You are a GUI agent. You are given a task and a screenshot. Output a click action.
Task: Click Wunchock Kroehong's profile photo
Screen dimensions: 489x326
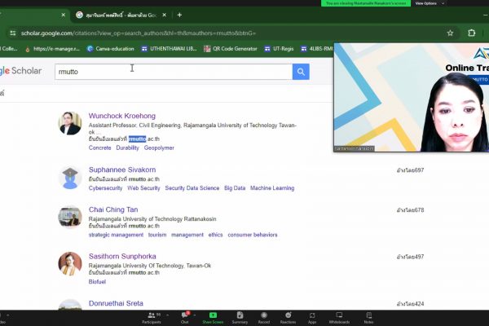pyautogui.click(x=70, y=124)
